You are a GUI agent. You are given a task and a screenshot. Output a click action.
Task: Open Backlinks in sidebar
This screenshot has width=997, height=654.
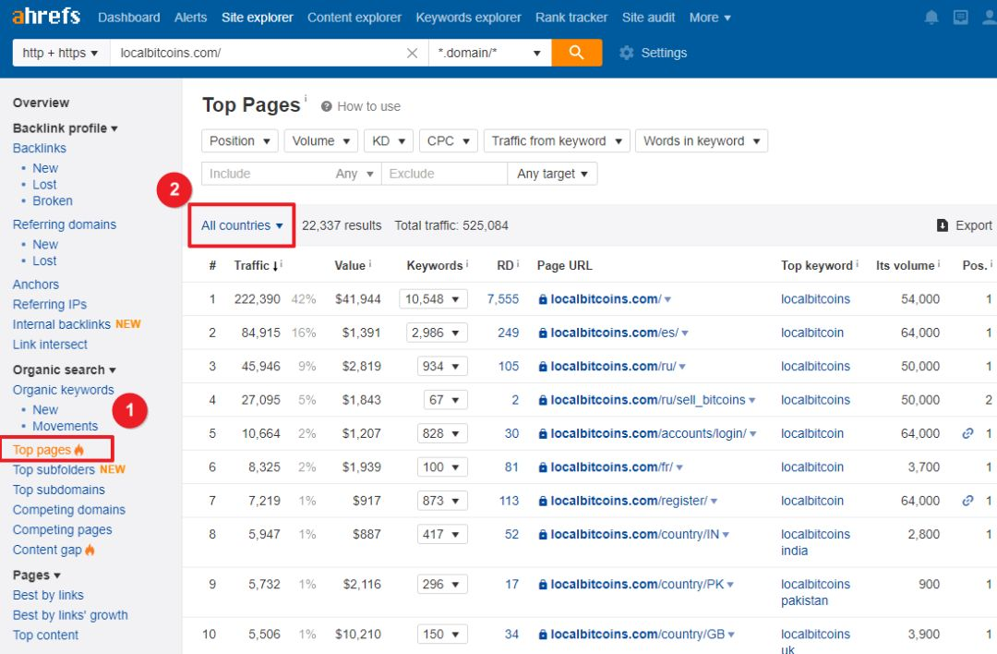pyautogui.click(x=40, y=148)
